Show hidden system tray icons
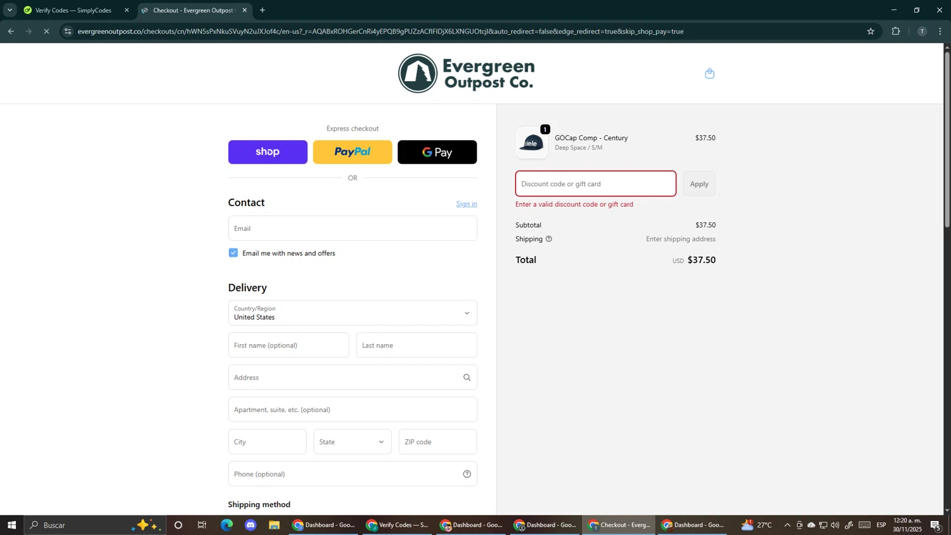Viewport: 951px width, 535px height. (x=787, y=525)
